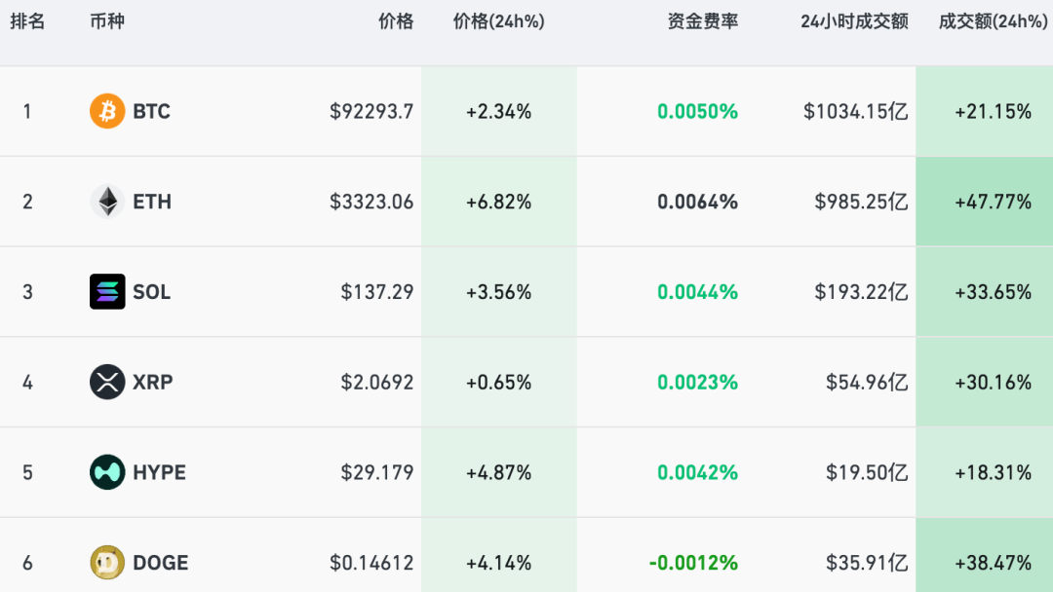The height and width of the screenshot is (592, 1053).
Task: Click the HYPE coin icon
Action: [x=107, y=472]
